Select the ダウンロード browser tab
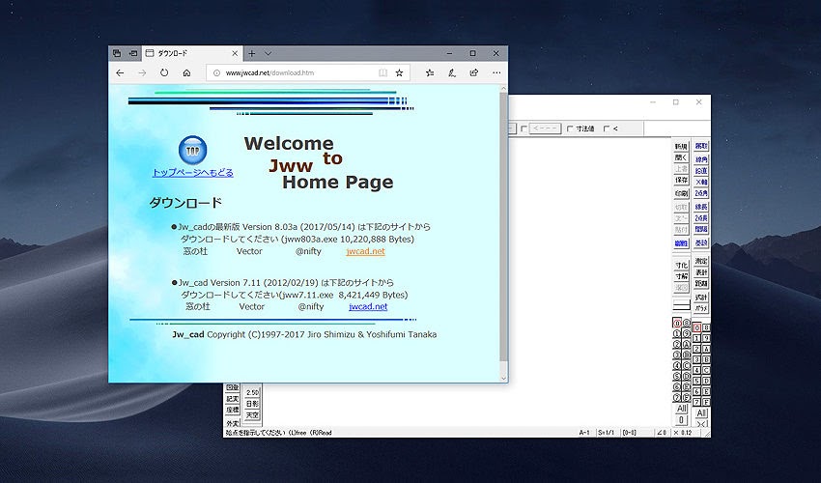 [x=192, y=53]
